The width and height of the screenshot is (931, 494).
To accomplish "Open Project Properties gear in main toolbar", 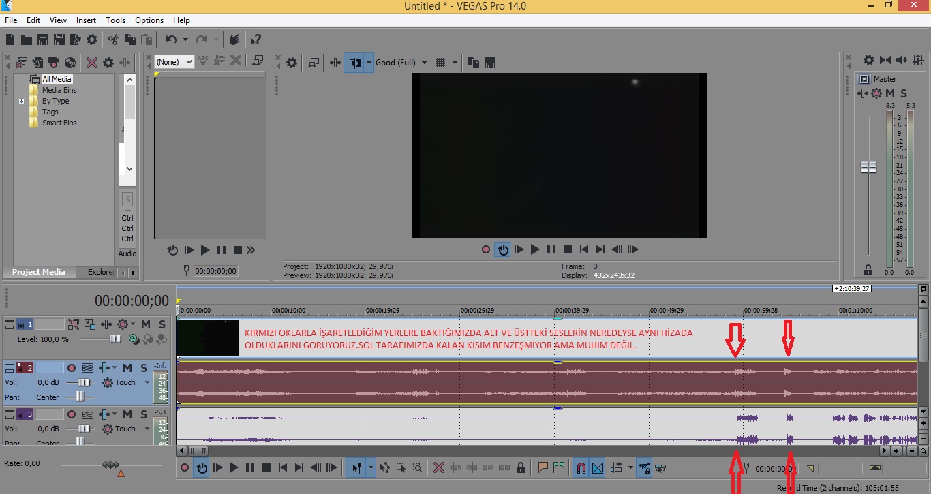I will coord(92,40).
